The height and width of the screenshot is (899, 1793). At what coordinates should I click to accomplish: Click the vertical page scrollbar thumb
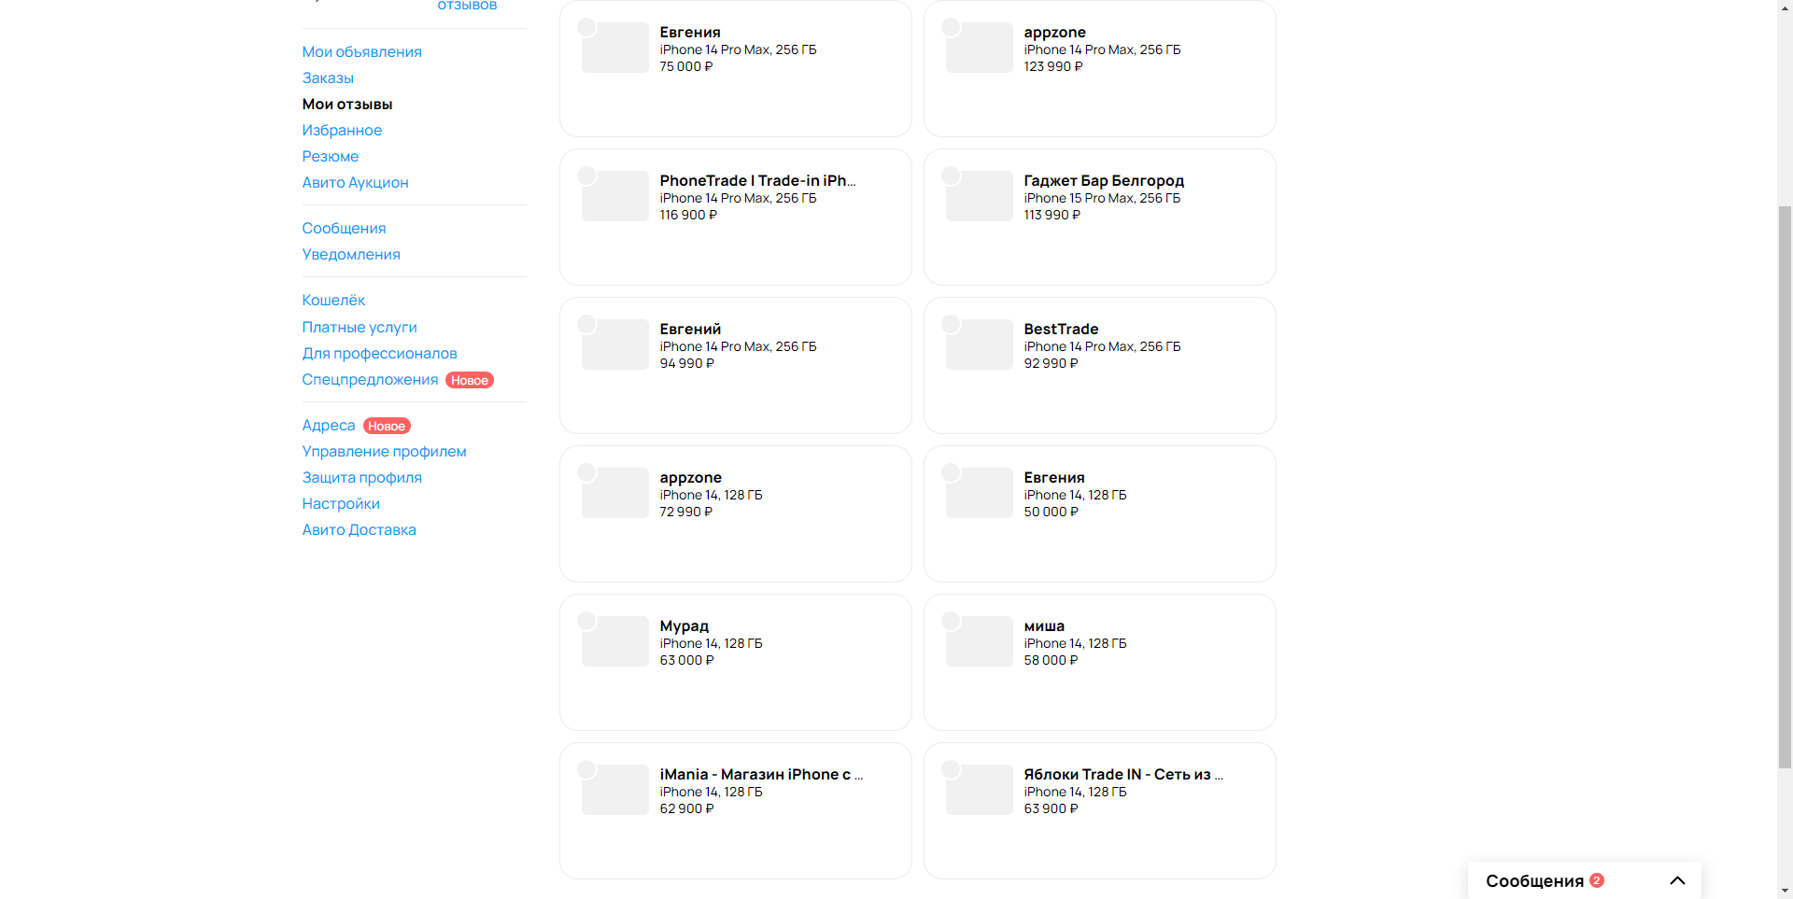(x=1785, y=486)
